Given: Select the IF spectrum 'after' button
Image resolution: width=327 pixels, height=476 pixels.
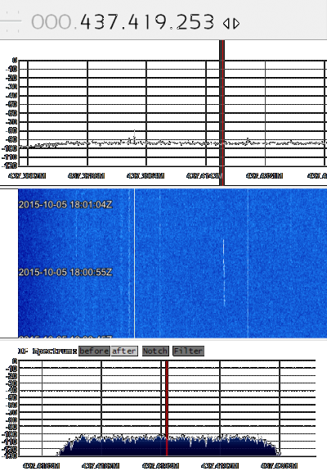Looking at the screenshot, I should tap(124, 351).
